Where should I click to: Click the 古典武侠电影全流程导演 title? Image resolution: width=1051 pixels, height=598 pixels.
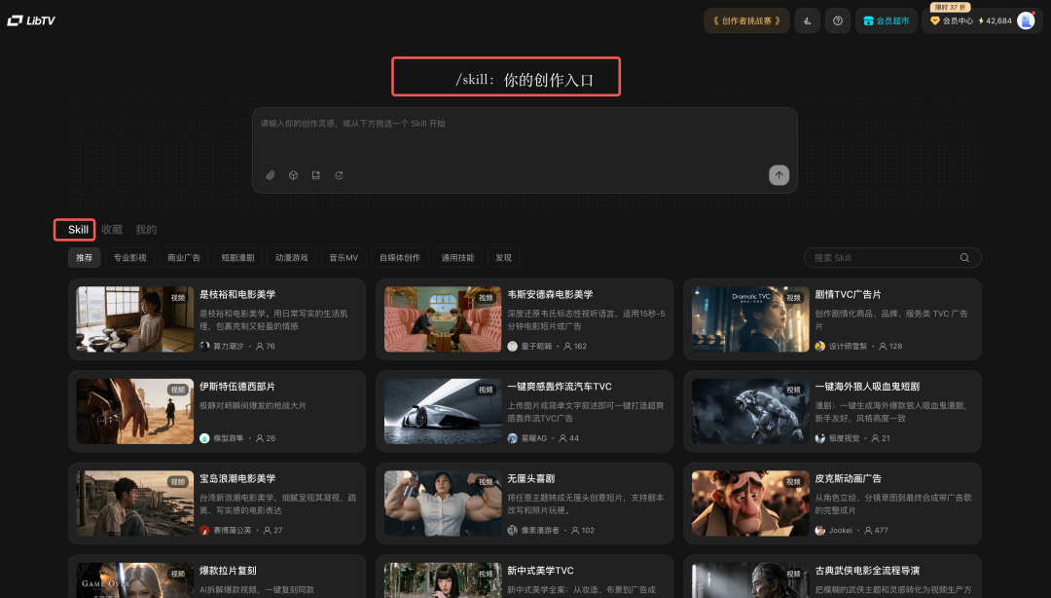tap(867, 571)
